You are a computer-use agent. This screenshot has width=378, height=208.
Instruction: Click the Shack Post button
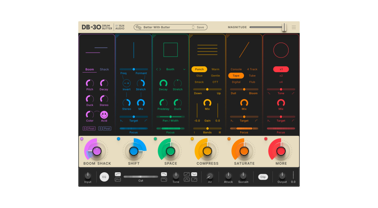[107, 128]
